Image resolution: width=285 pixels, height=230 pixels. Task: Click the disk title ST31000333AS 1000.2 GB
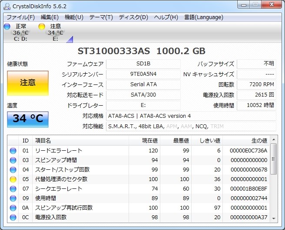coord(141,51)
